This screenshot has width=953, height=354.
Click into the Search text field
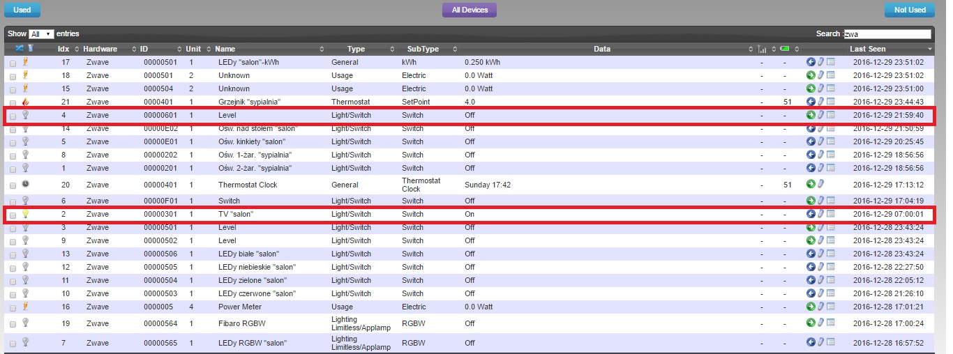point(887,33)
